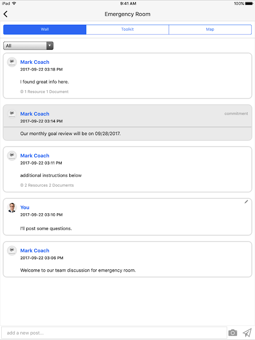Tap your profile photo avatar
The width and height of the screenshot is (255, 340).
[x=12, y=207]
